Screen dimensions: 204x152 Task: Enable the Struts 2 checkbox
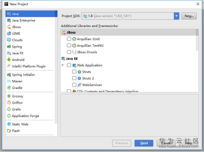tap(74, 78)
